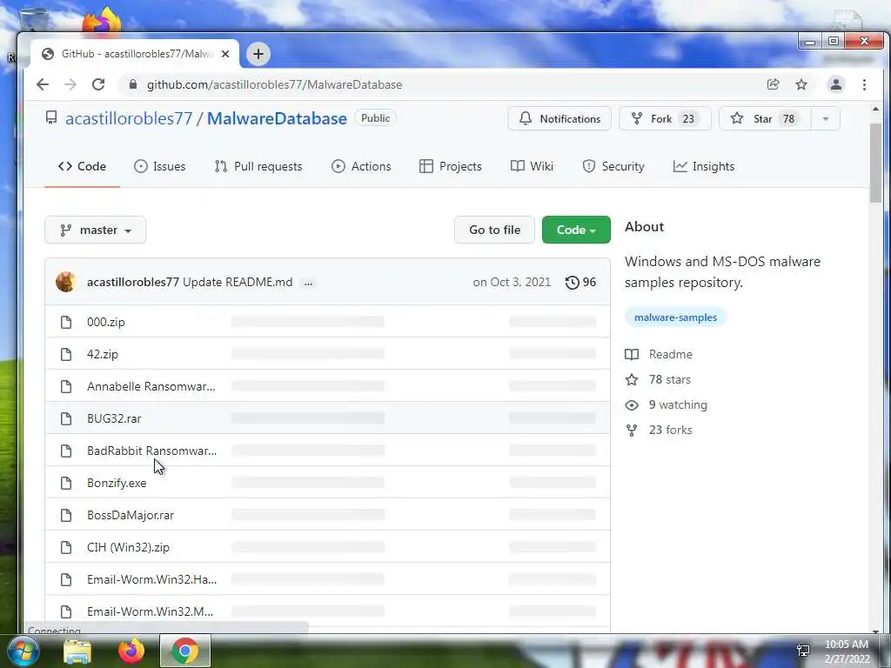Screen dimensions: 891x668
Task: Open Windows Explorer from the taskbar
Action: coord(77,651)
